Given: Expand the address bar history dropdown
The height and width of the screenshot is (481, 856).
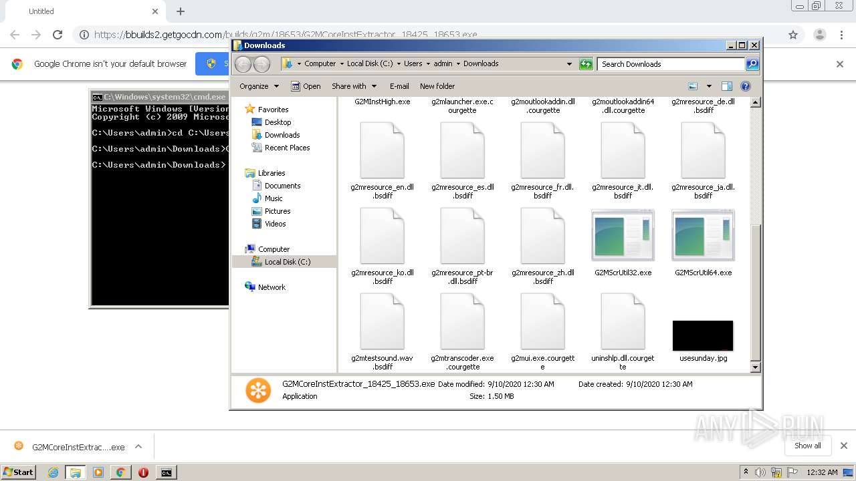Looking at the screenshot, I should [569, 64].
